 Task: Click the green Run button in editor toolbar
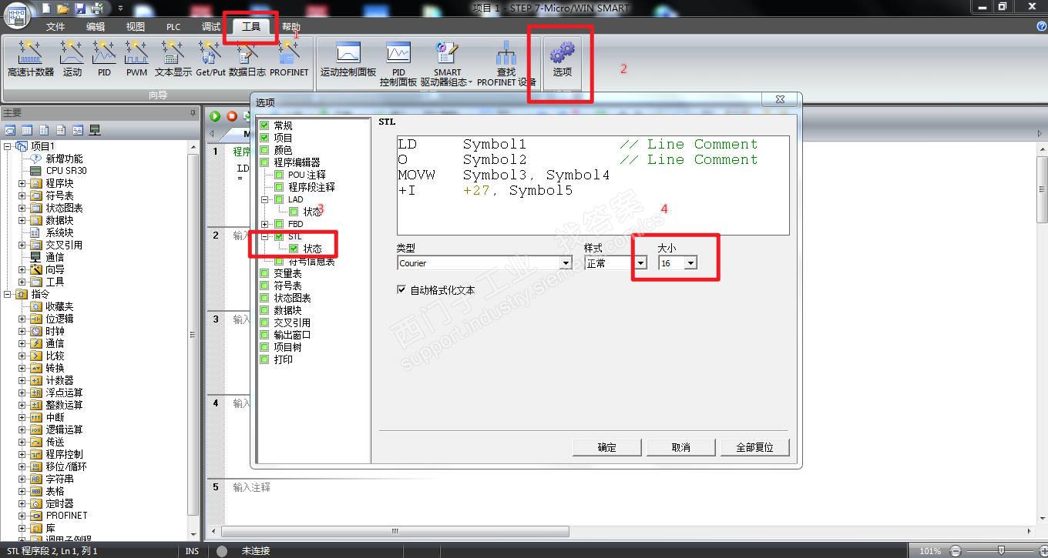pyautogui.click(x=215, y=116)
